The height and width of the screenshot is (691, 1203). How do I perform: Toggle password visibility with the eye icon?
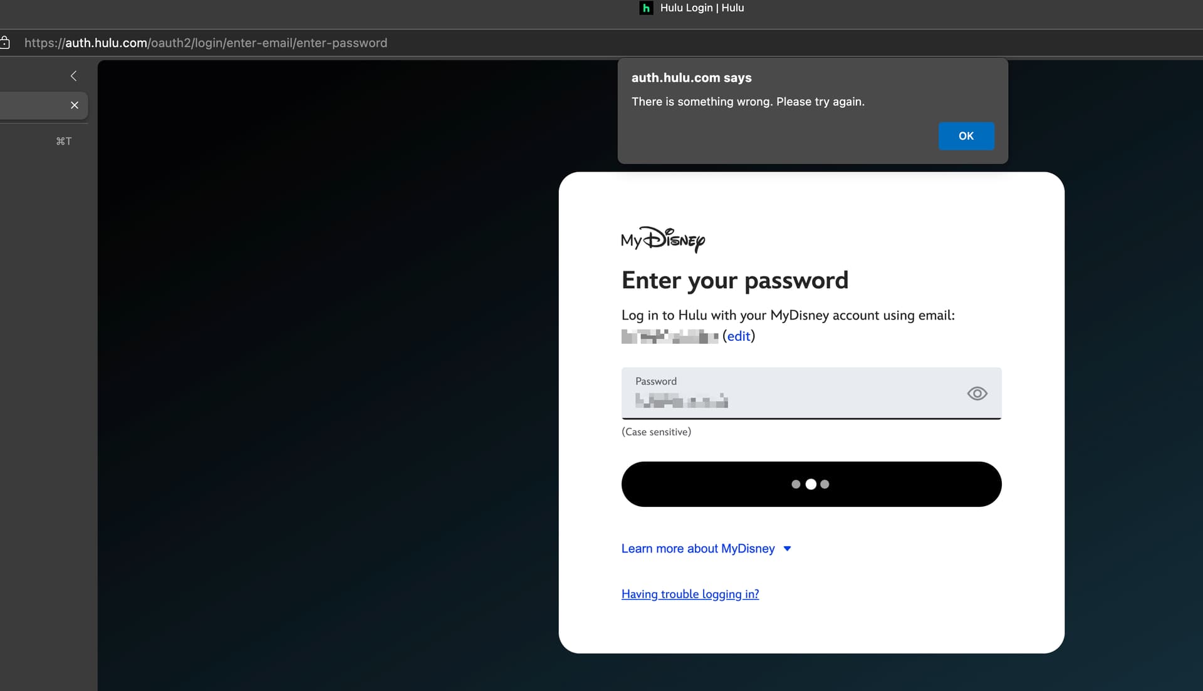pos(977,393)
